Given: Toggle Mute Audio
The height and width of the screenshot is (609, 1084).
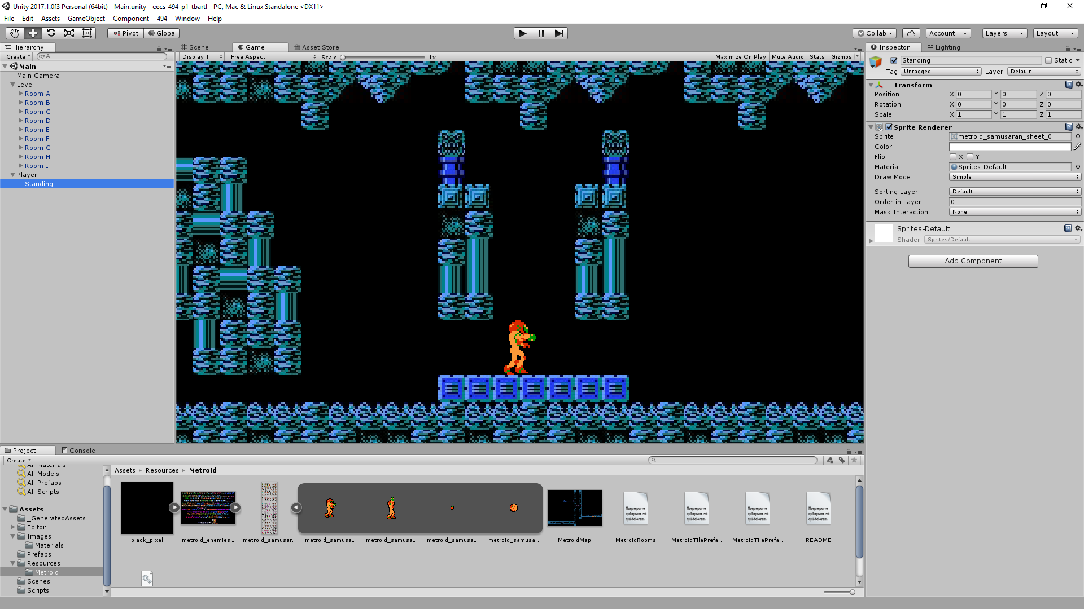Looking at the screenshot, I should [788, 57].
